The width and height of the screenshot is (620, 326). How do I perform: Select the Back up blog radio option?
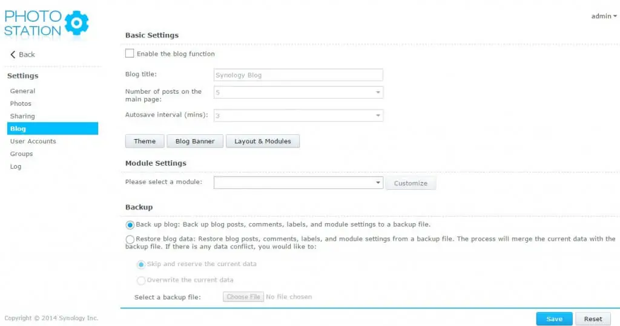pos(130,224)
